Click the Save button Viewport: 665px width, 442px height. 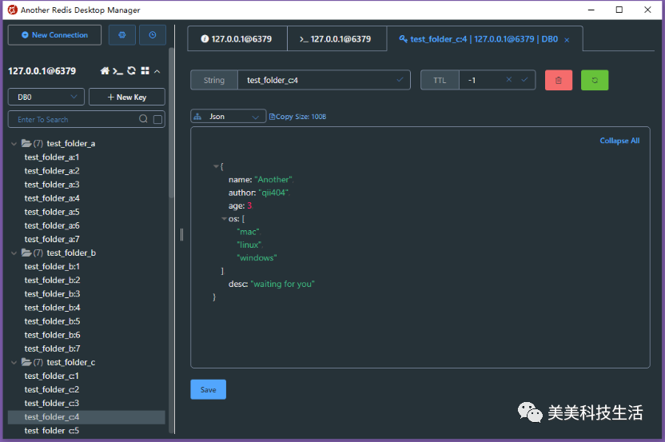coord(209,389)
